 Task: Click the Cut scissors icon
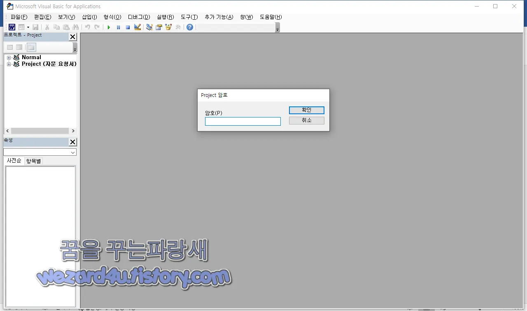(47, 27)
